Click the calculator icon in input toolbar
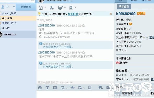Viewport: 154px width, 98px height. 90,88
